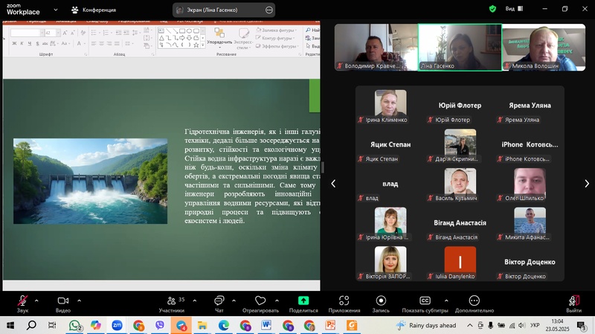Viewport: 595px width, 334px height.
Task: Expand the arrow next to Участники
Action: tap(195, 301)
